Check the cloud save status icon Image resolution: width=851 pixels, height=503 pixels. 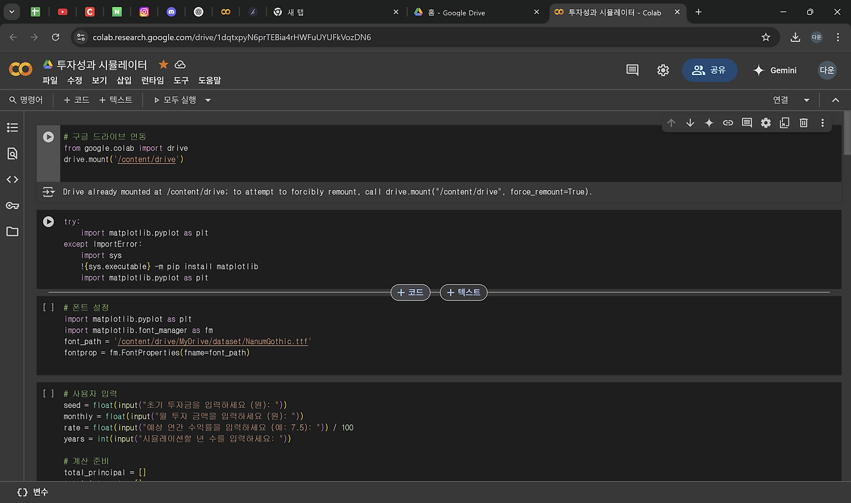tap(180, 64)
